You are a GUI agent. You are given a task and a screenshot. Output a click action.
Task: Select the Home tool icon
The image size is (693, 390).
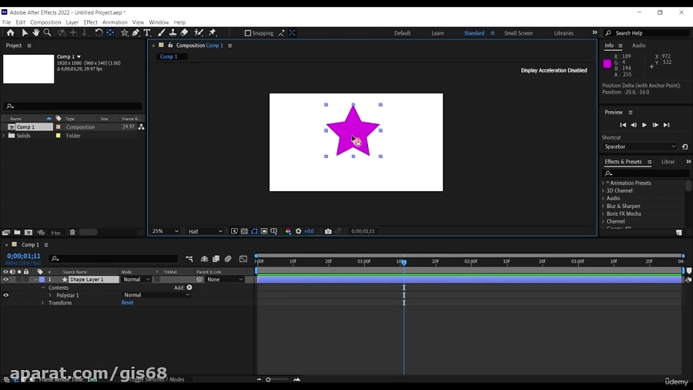click(10, 32)
